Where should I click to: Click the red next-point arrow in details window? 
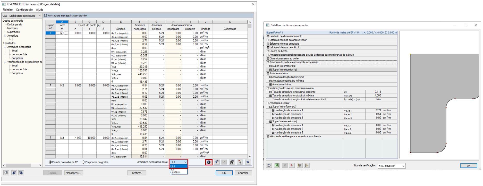292,165
